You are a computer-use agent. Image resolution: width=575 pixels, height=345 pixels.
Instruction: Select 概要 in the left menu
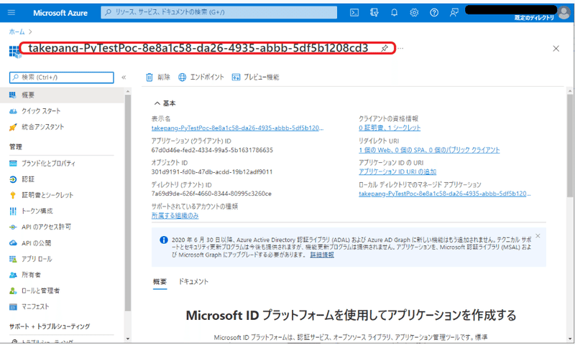pyautogui.click(x=63, y=95)
